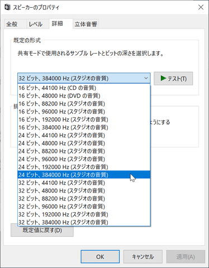Choose 24 ビット、96000 Hz format
Image resolution: width=209 pixels, height=268 pixels.
[84, 159]
